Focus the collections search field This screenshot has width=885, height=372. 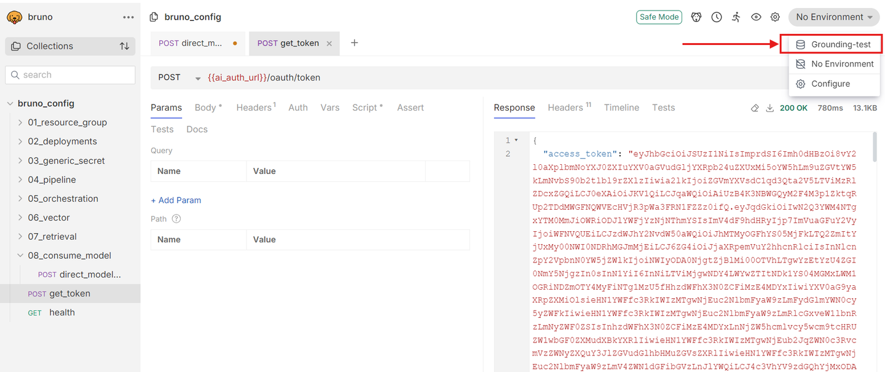pos(70,75)
